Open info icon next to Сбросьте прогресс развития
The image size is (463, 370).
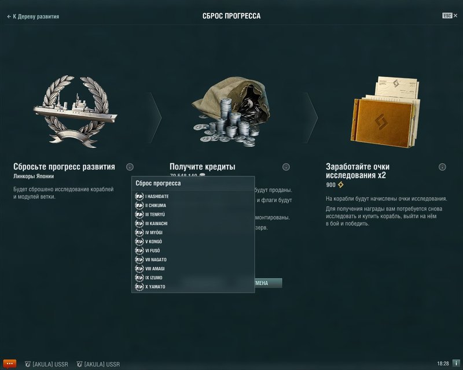[130, 167]
